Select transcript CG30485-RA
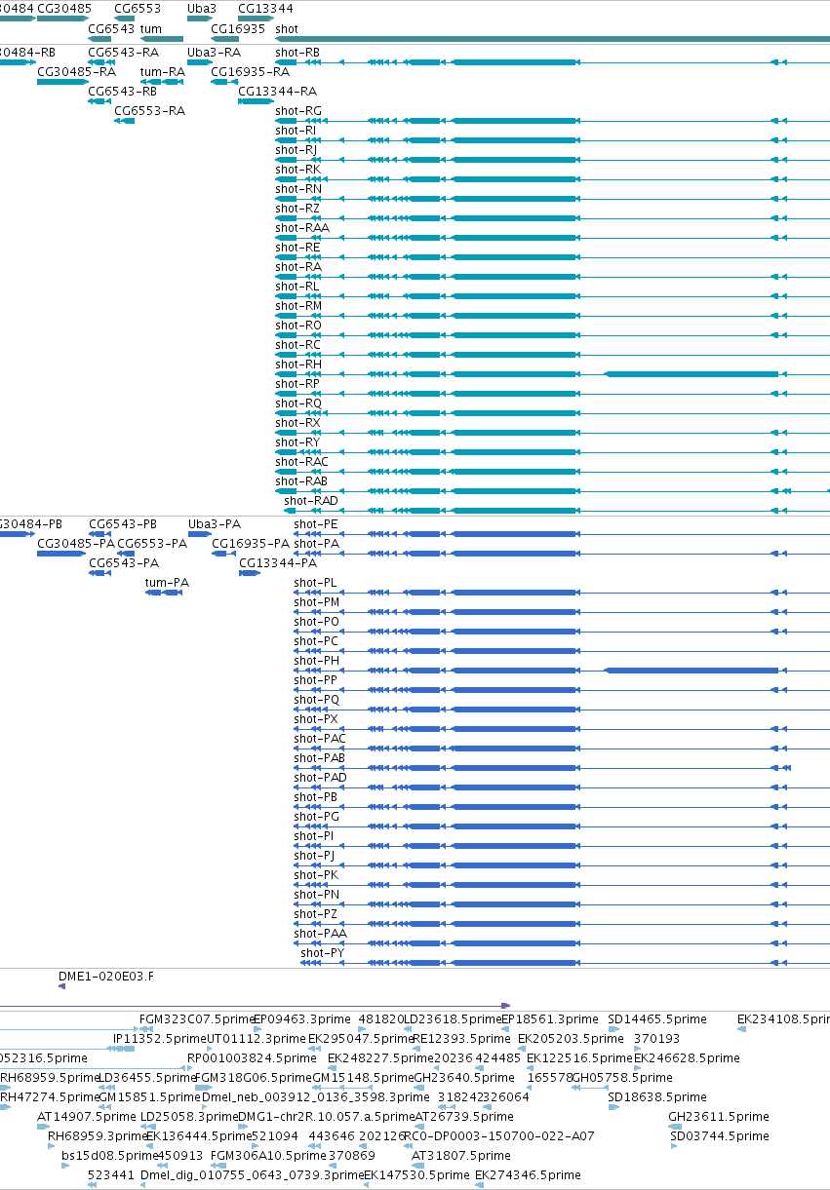Image resolution: width=830 pixels, height=1190 pixels. 76,72
